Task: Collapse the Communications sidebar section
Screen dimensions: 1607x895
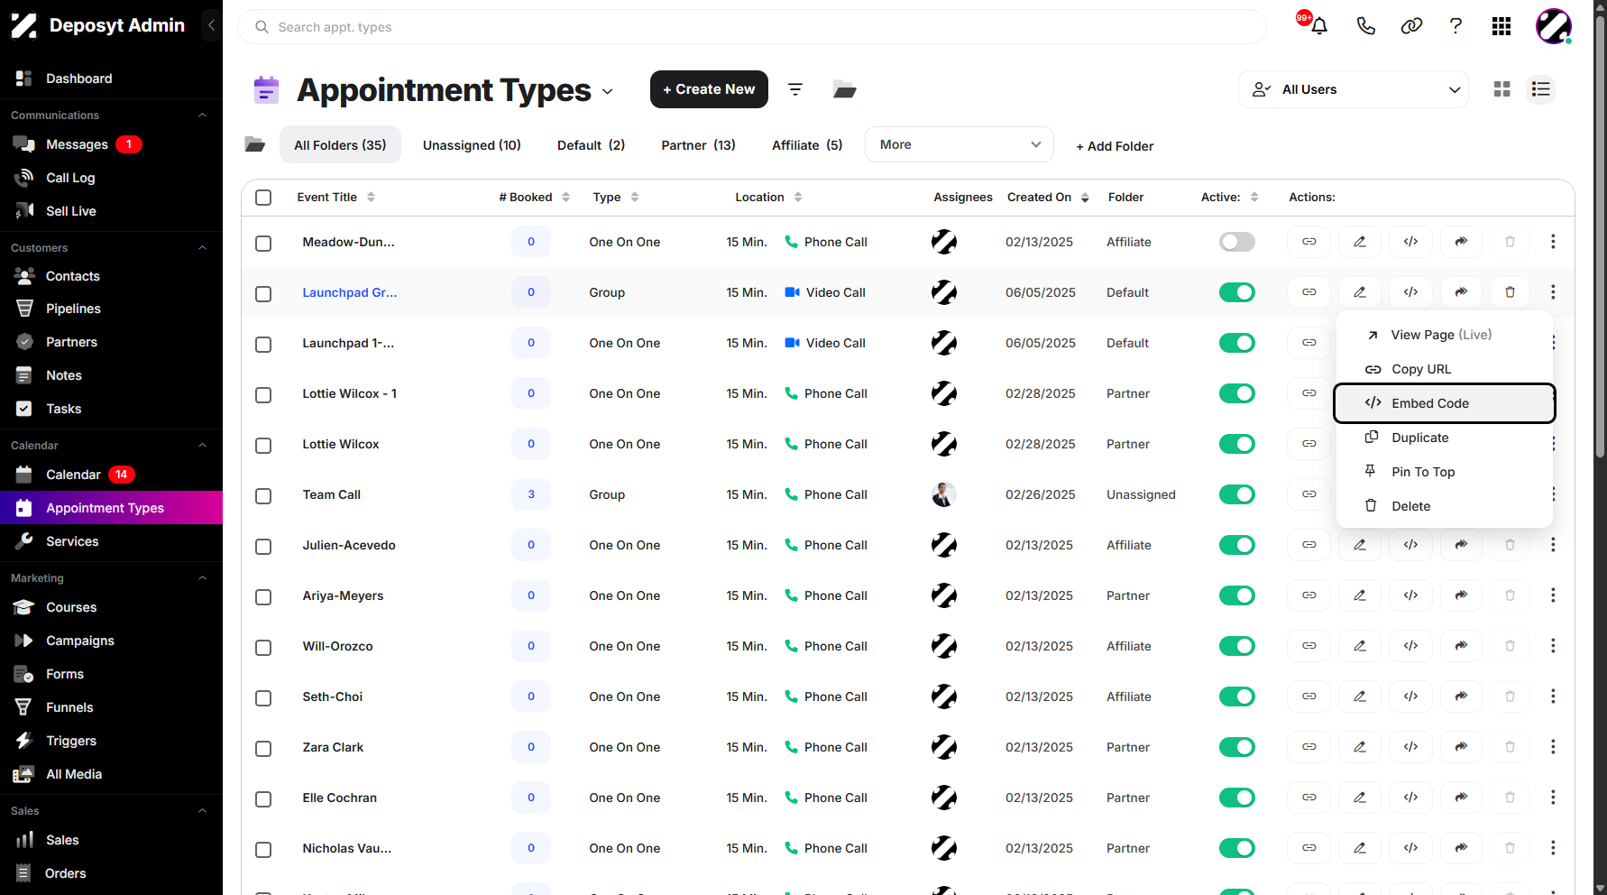Action: [x=203, y=115]
